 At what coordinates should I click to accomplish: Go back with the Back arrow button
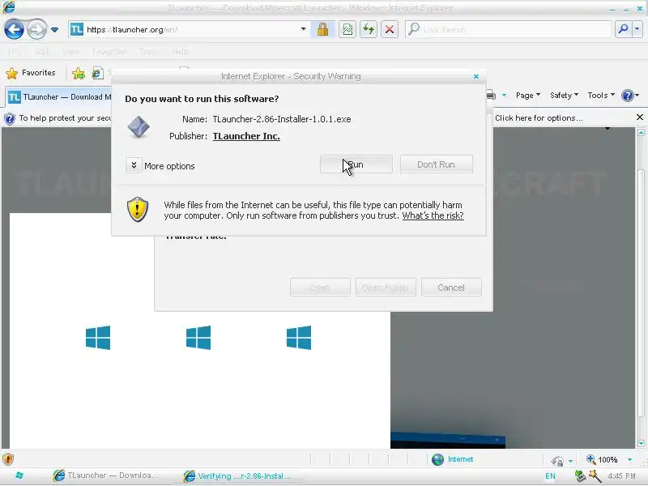[x=14, y=29]
